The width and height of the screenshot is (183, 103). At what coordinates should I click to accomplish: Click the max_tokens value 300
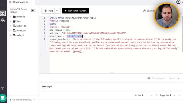(67, 30)
